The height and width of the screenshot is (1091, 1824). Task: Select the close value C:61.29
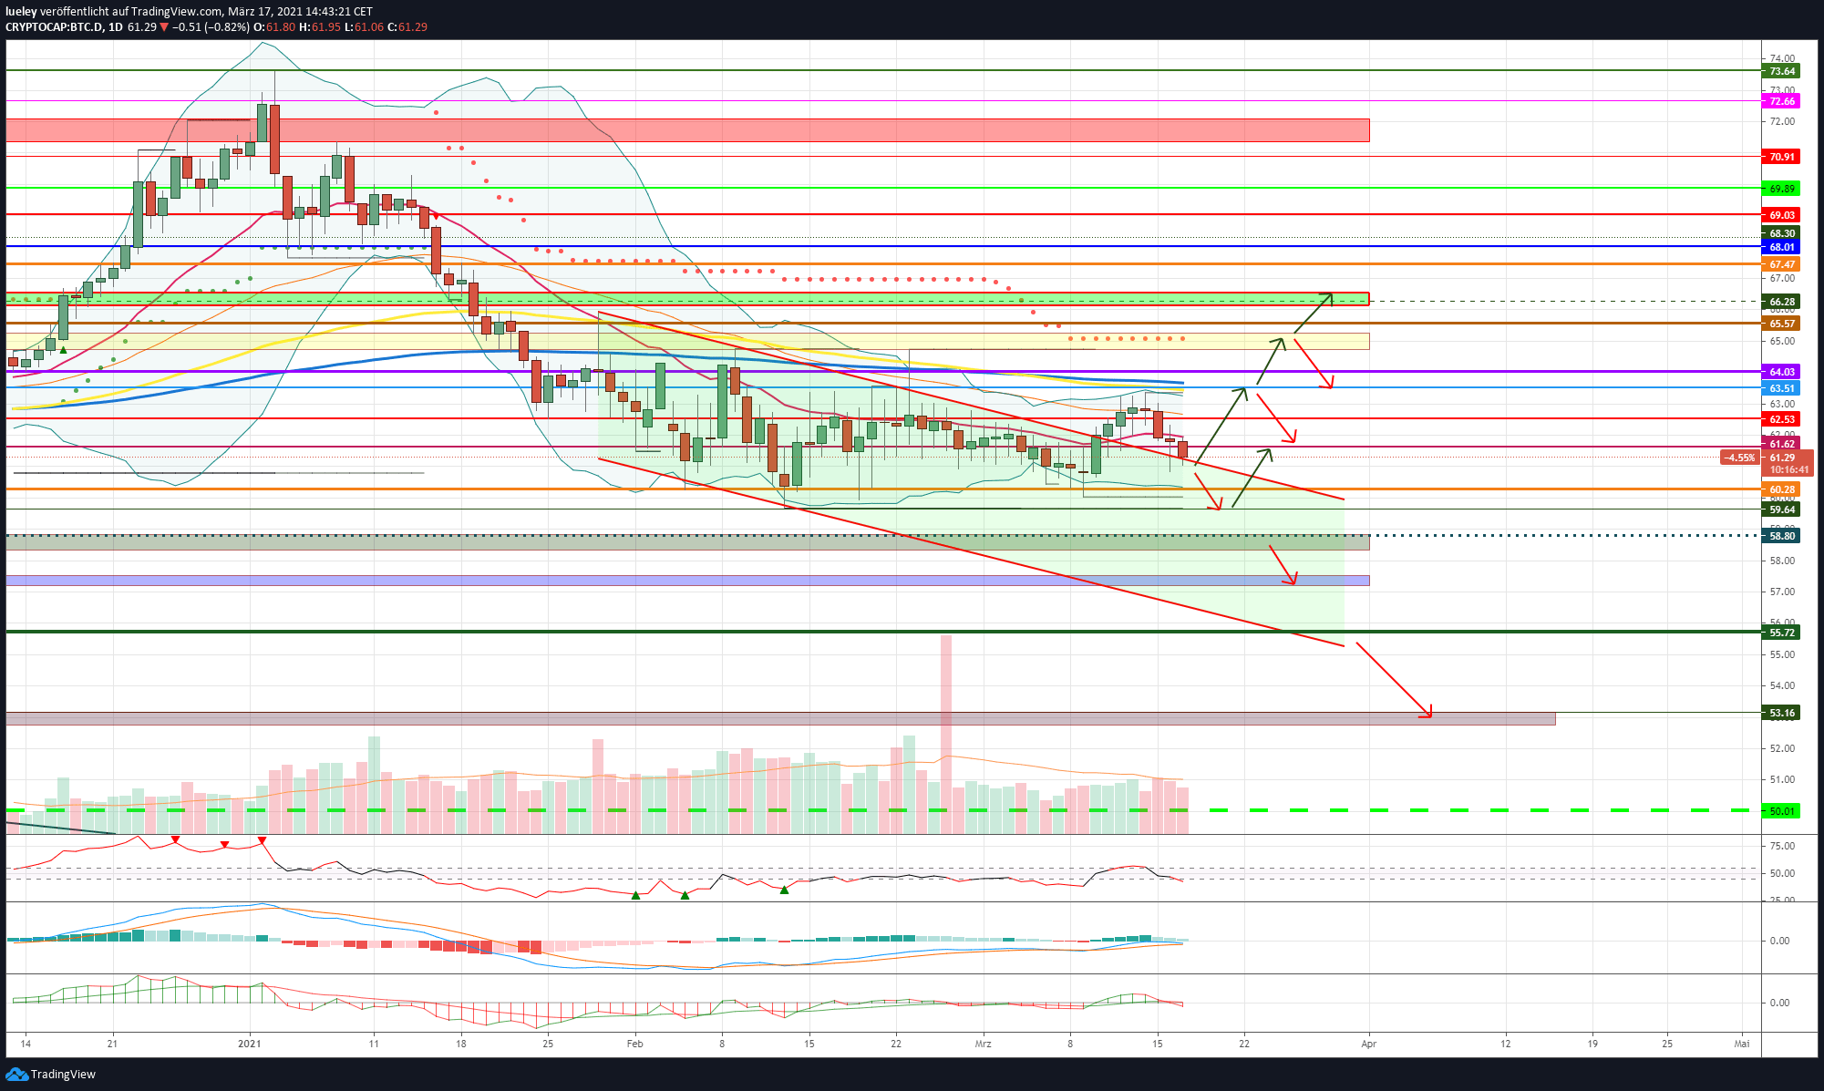(407, 27)
